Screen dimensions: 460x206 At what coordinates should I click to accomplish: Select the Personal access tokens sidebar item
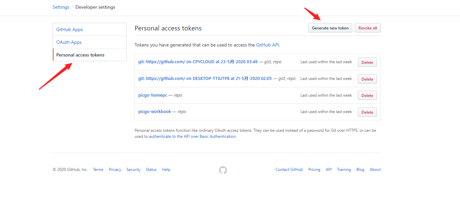pos(89,55)
